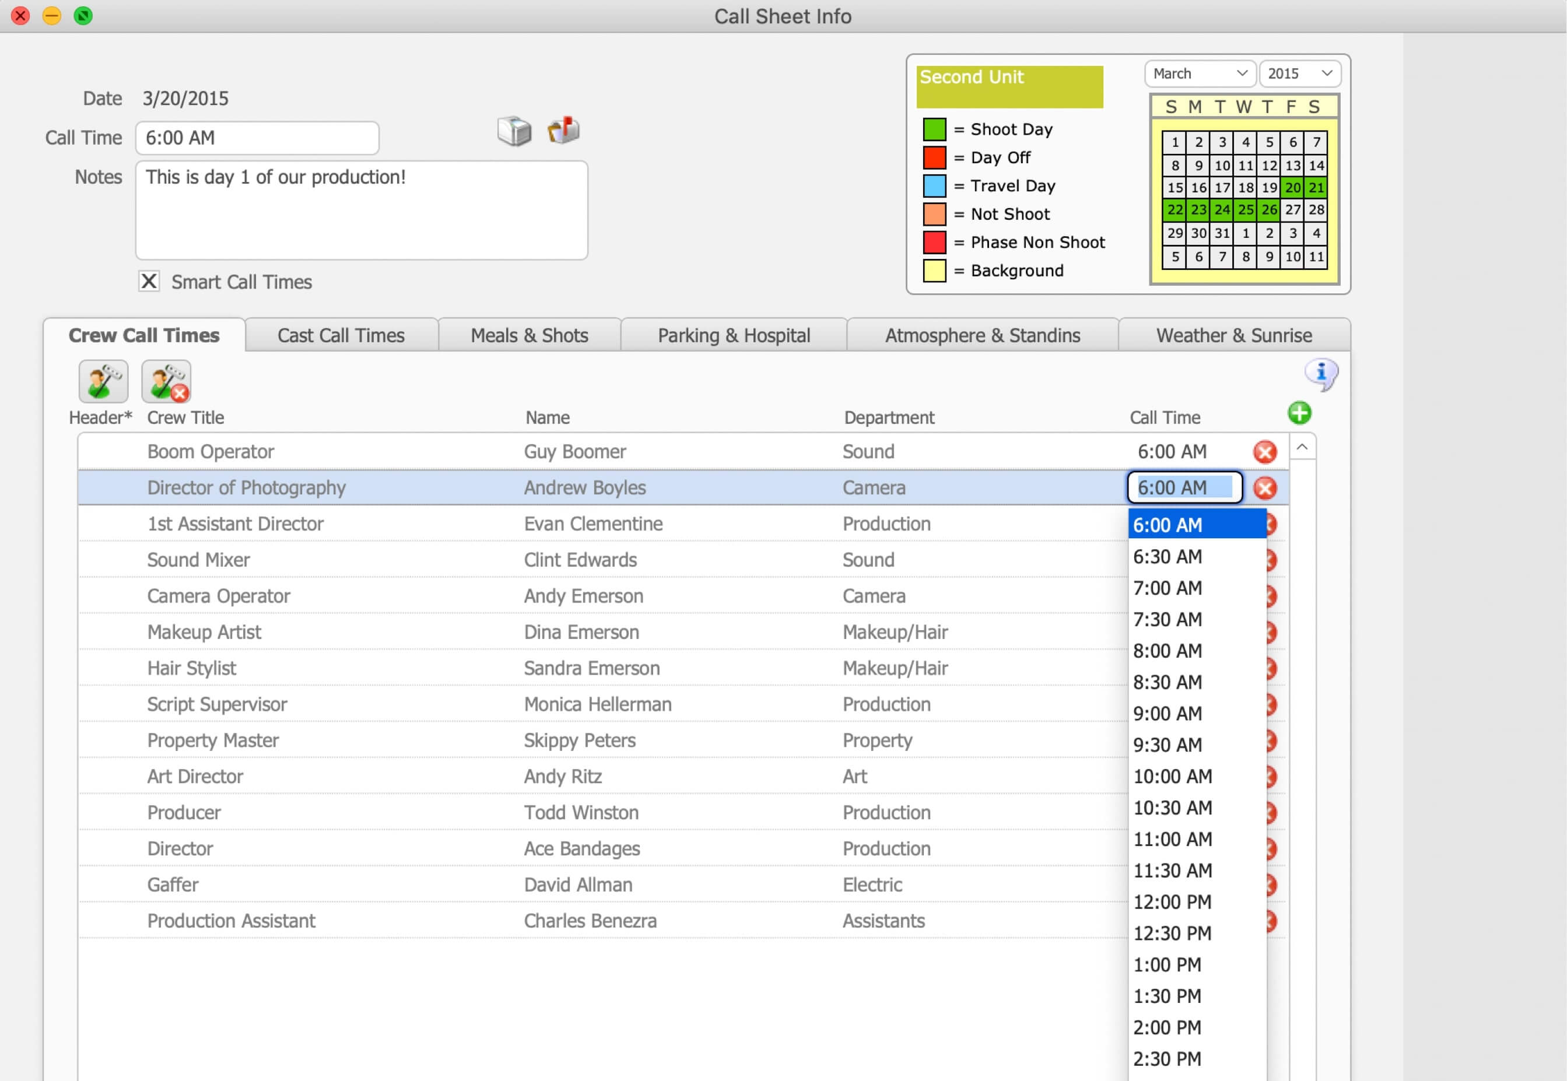Click inside the Notes text box
This screenshot has width=1567, height=1081.
361,210
